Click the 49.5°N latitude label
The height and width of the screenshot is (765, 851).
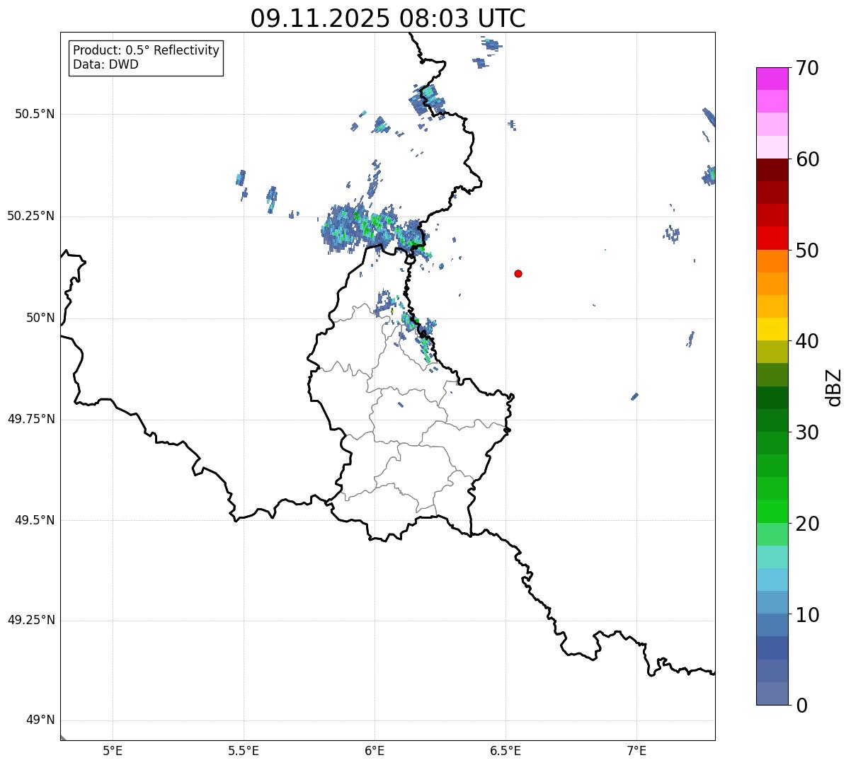point(35,520)
